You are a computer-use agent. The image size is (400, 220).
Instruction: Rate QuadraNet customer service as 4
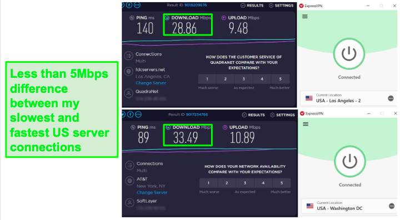pyautogui.click(x=262, y=79)
